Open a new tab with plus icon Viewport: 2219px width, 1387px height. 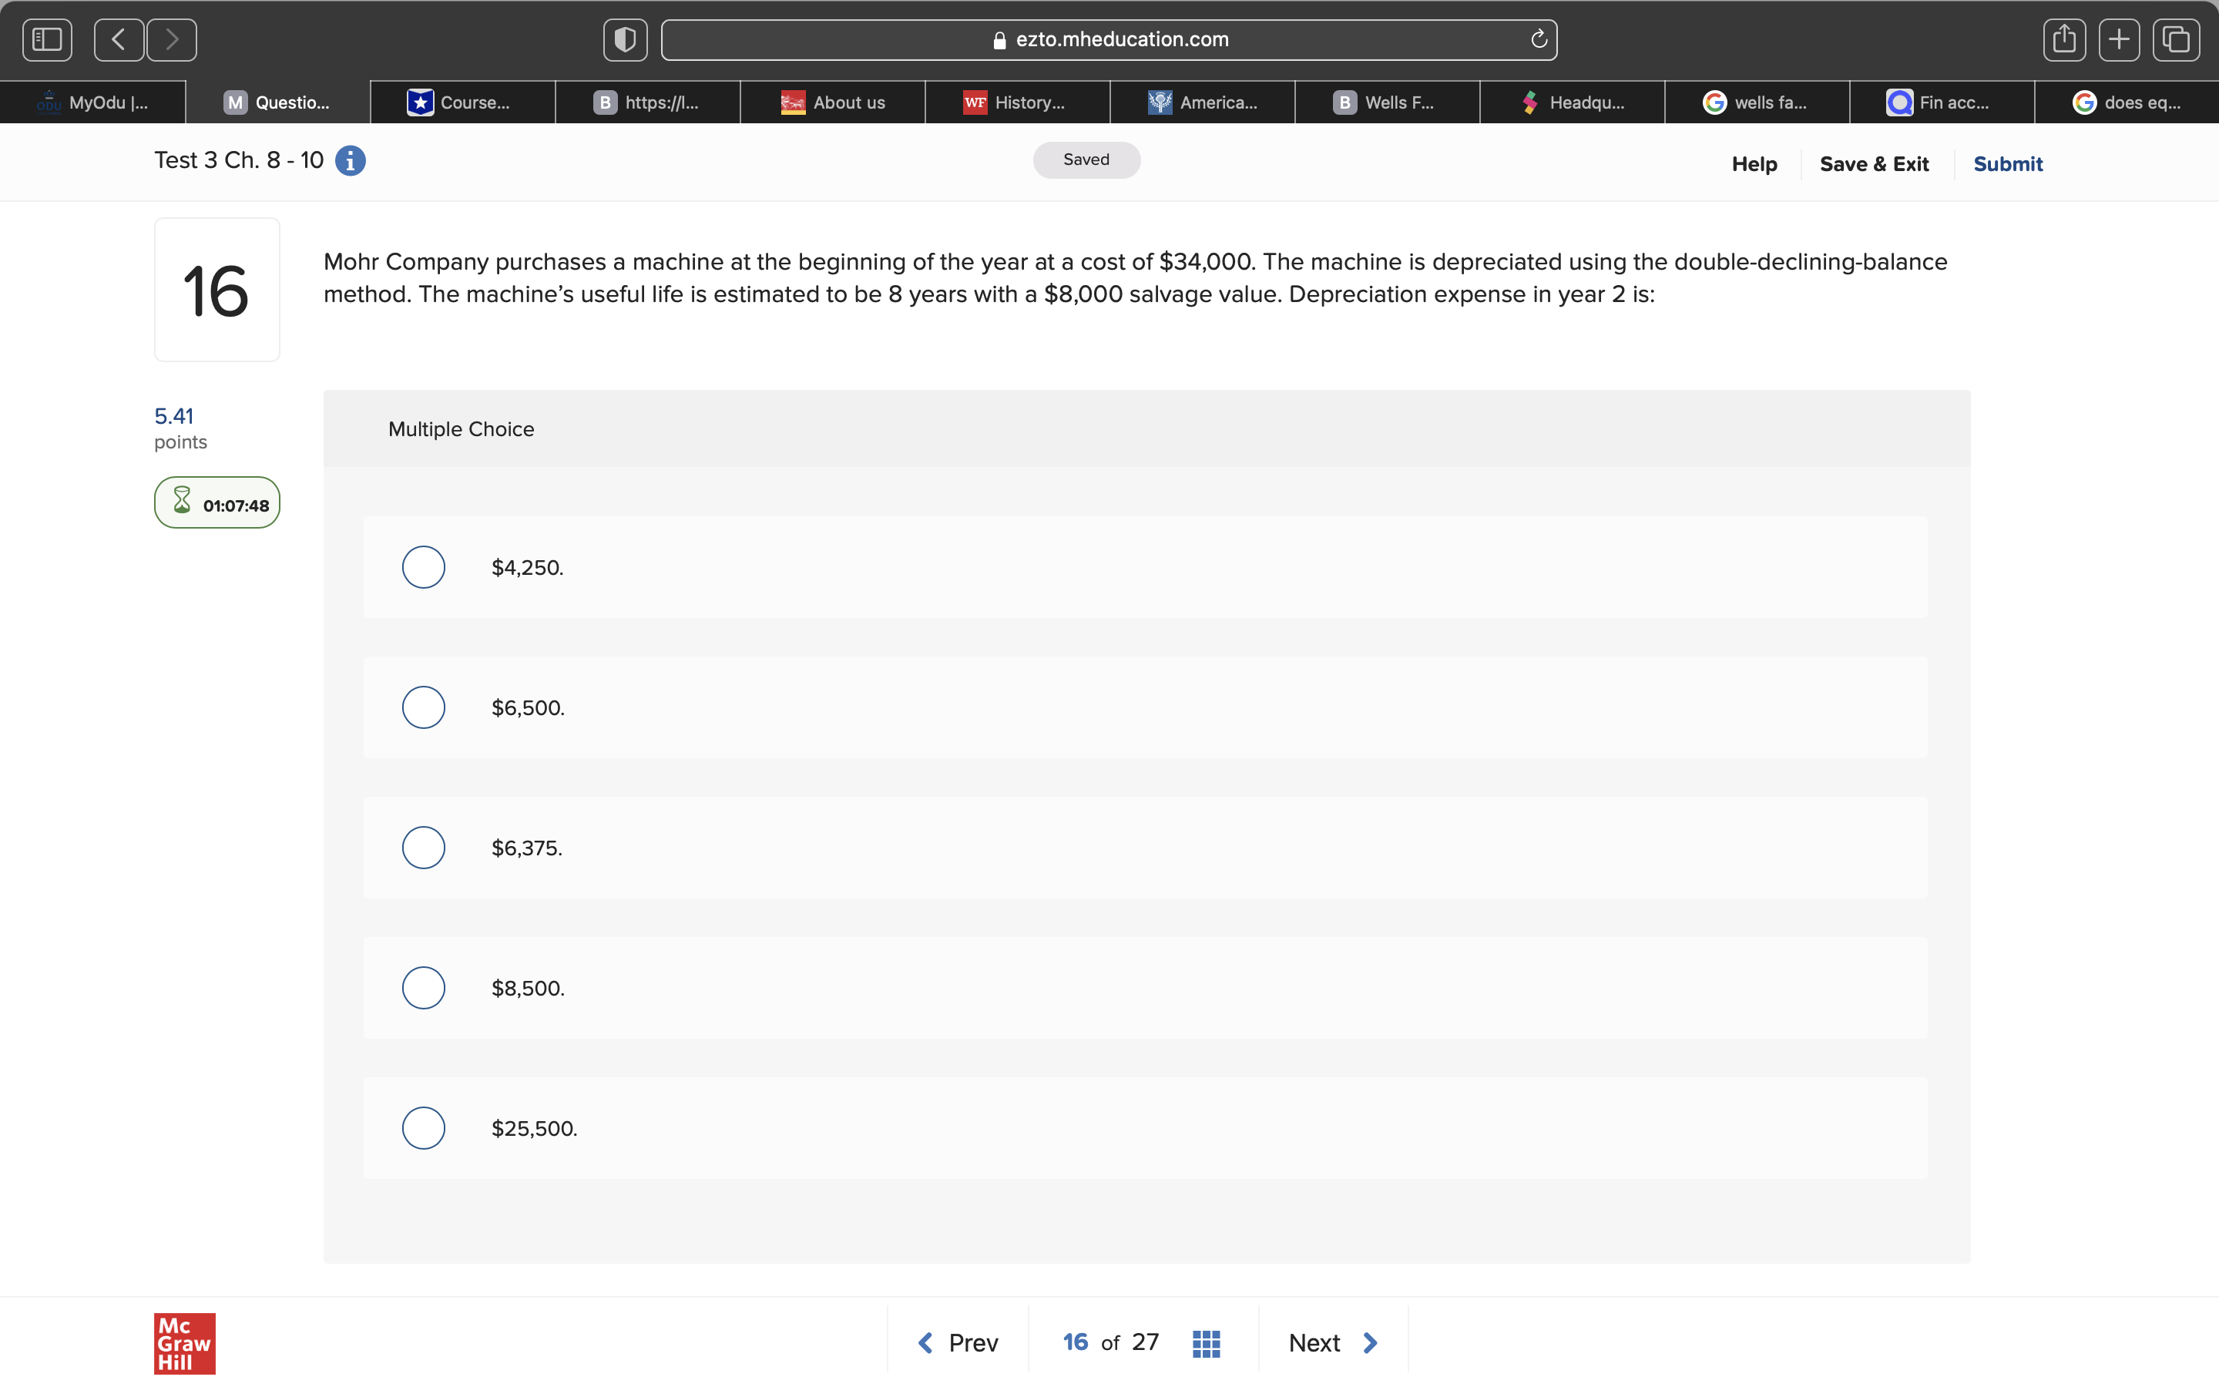pos(2119,39)
